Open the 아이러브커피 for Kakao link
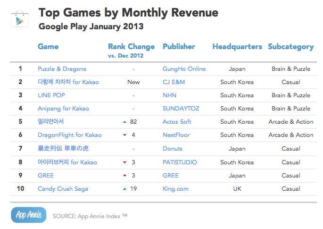 pos(67,162)
